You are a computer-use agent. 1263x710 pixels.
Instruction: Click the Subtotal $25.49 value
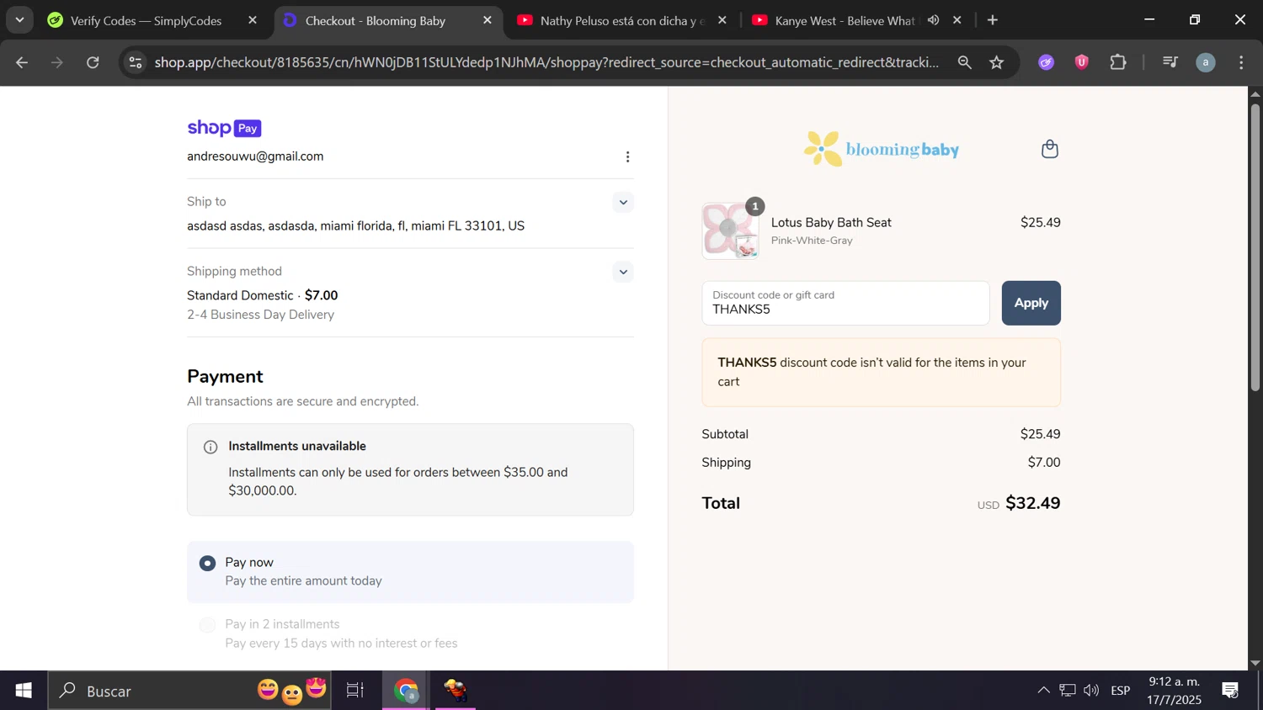click(1040, 434)
